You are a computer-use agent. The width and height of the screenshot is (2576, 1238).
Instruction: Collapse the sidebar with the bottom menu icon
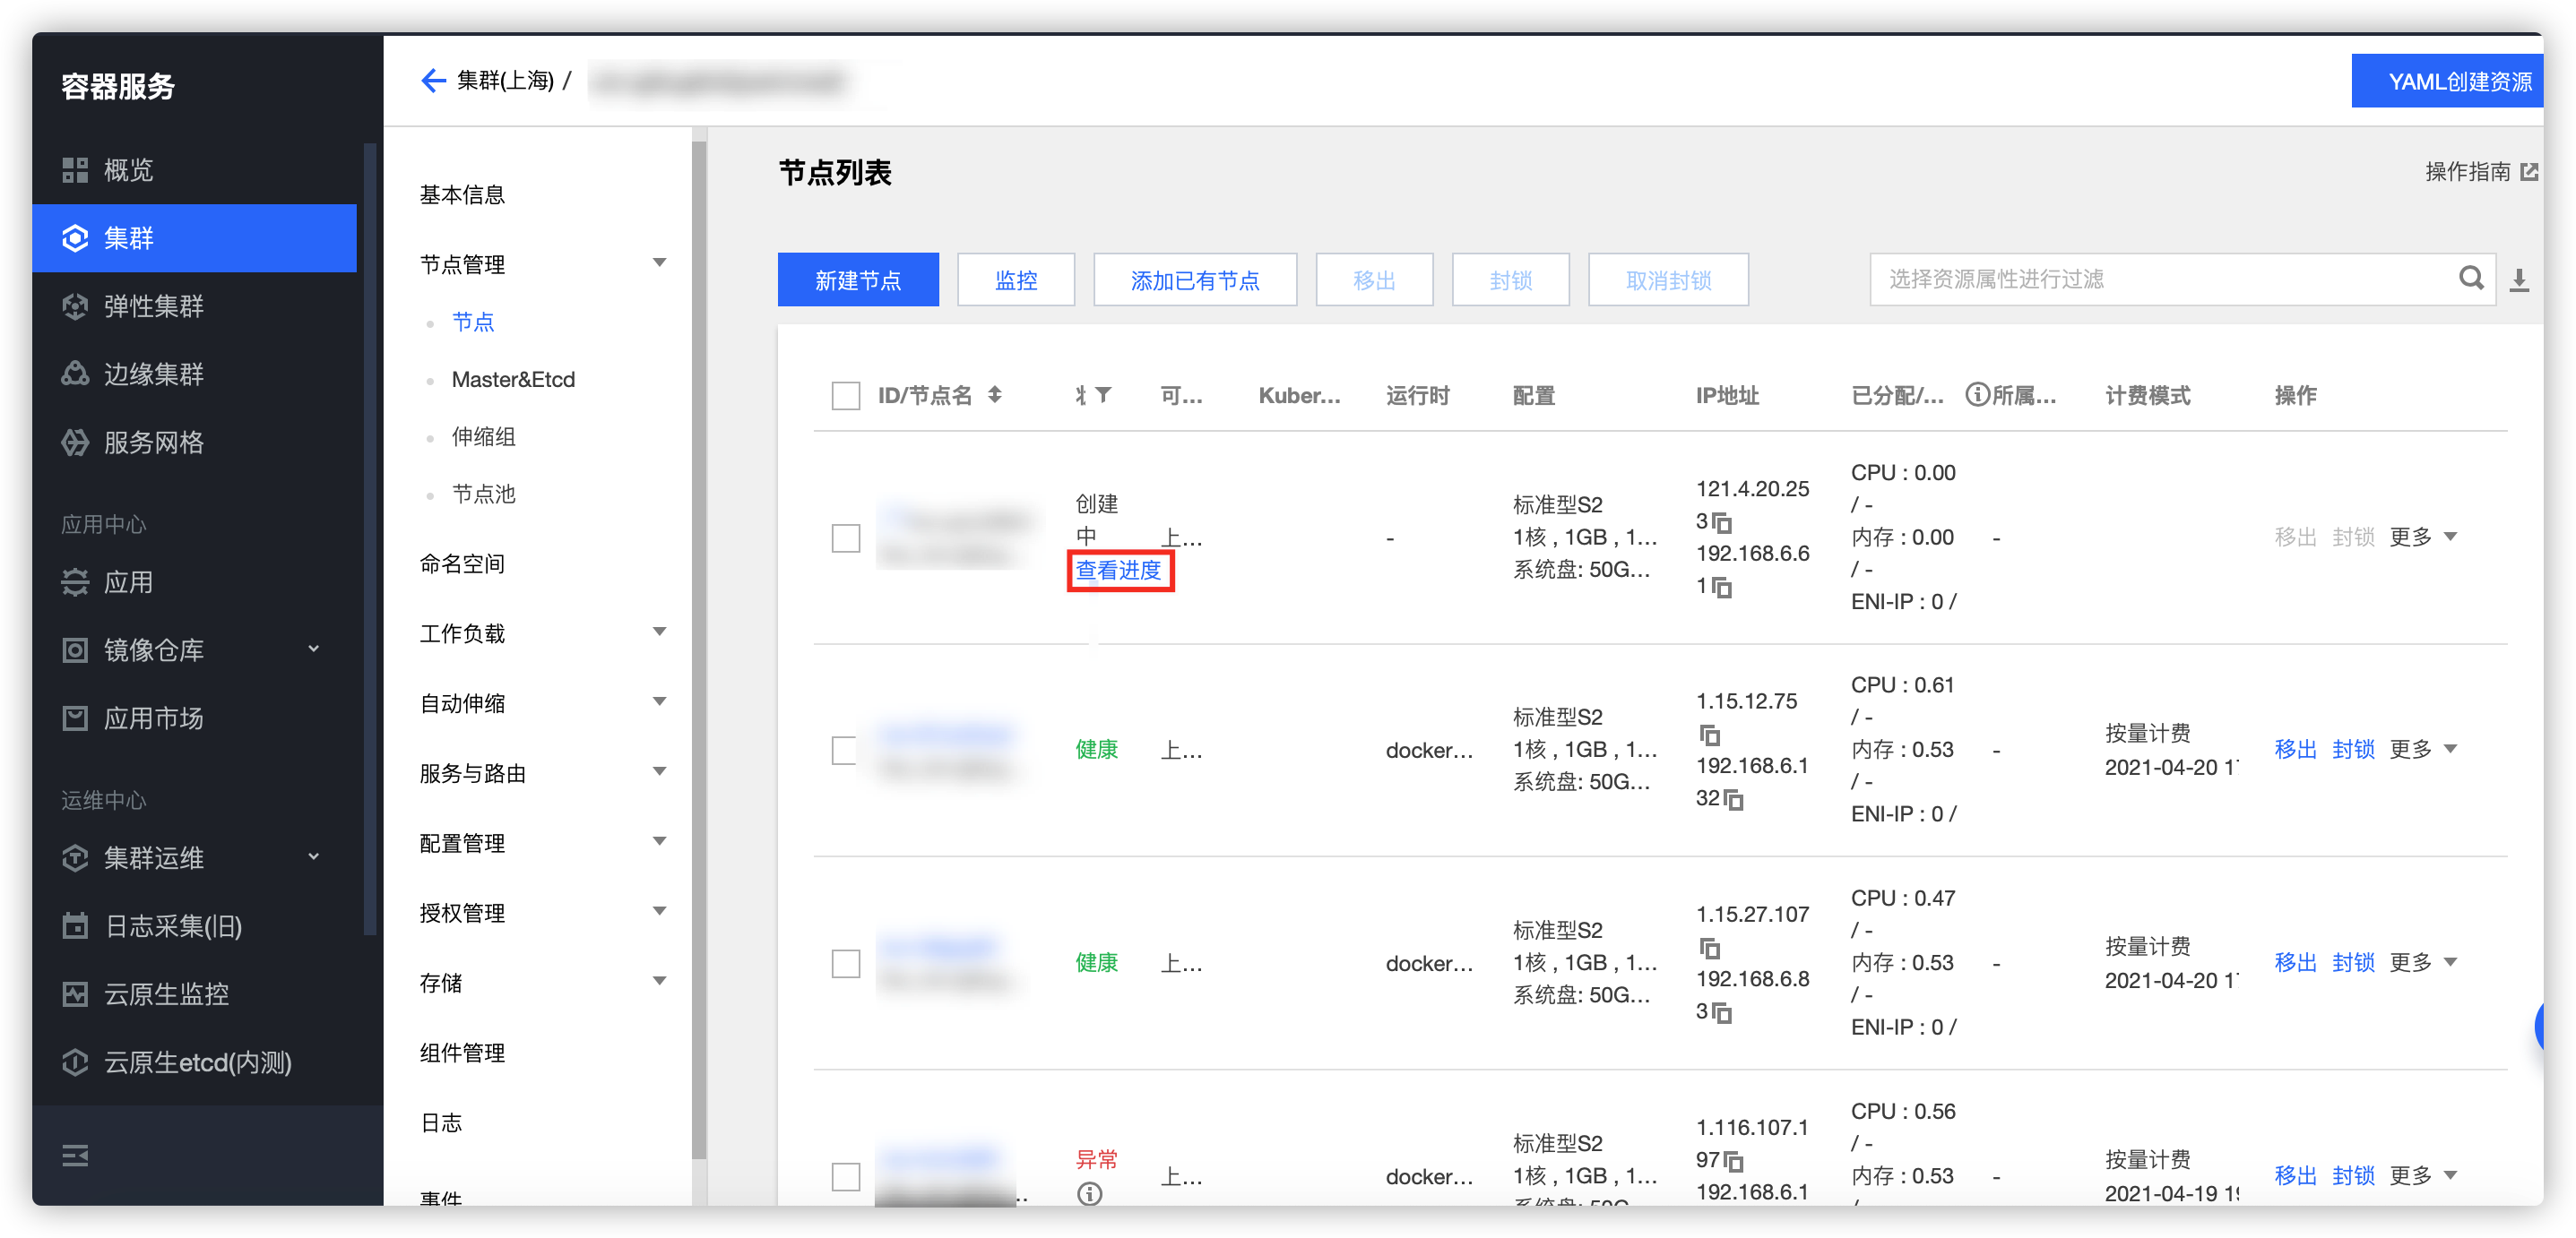(75, 1156)
